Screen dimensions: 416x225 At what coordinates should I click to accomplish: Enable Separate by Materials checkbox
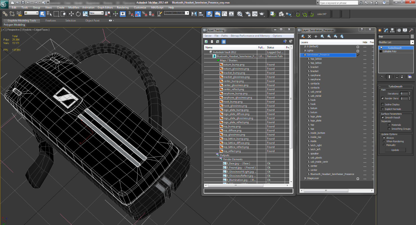pyautogui.click(x=389, y=125)
